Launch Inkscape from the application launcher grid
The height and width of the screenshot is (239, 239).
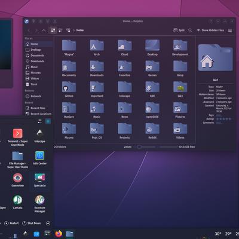pyautogui.click(x=39, y=136)
